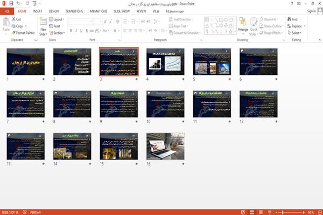
Task: Toggle Underline formatting
Action: click(81, 31)
